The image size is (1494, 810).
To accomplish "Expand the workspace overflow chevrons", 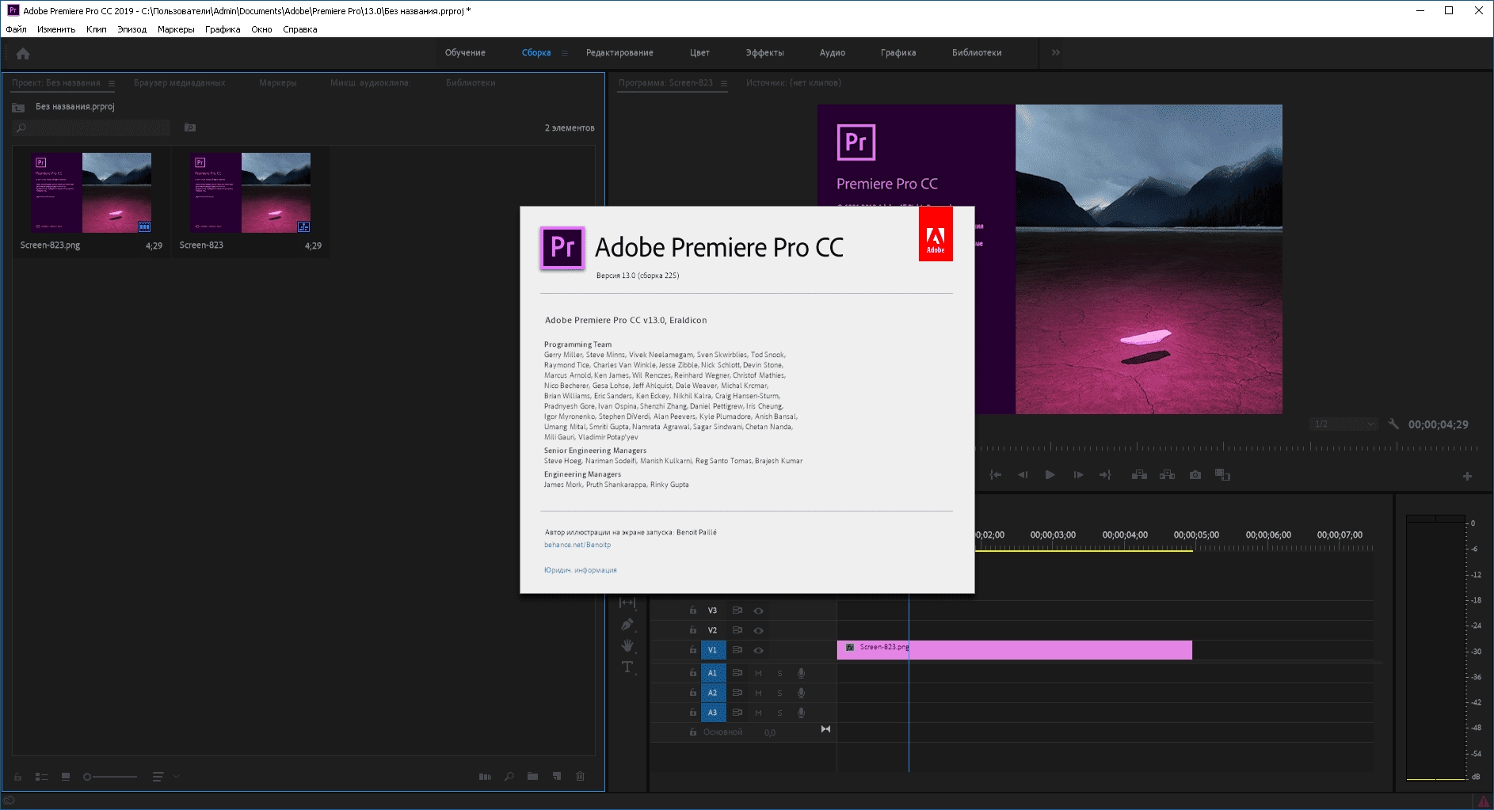I will pos(1055,52).
